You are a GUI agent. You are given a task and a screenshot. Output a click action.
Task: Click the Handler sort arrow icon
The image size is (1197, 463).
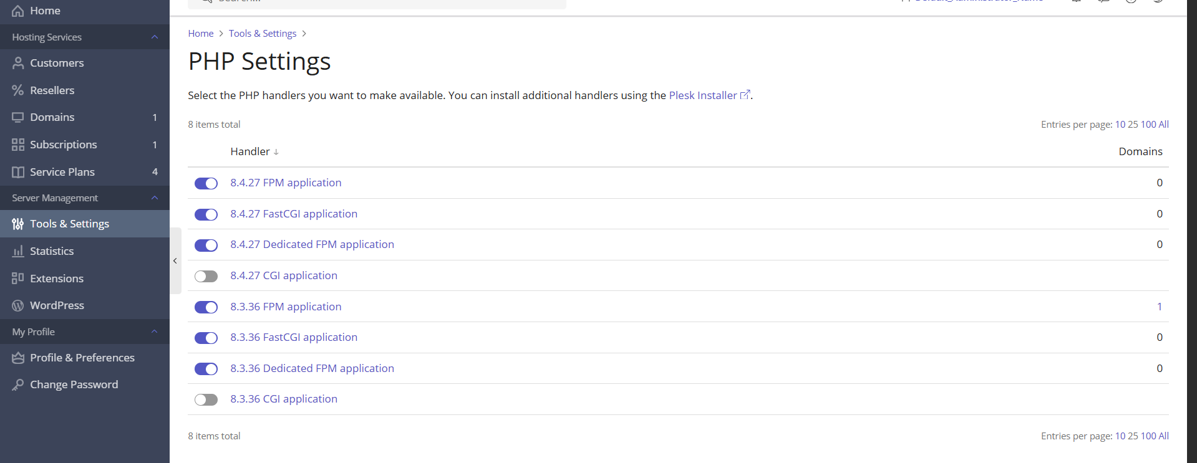[276, 152]
